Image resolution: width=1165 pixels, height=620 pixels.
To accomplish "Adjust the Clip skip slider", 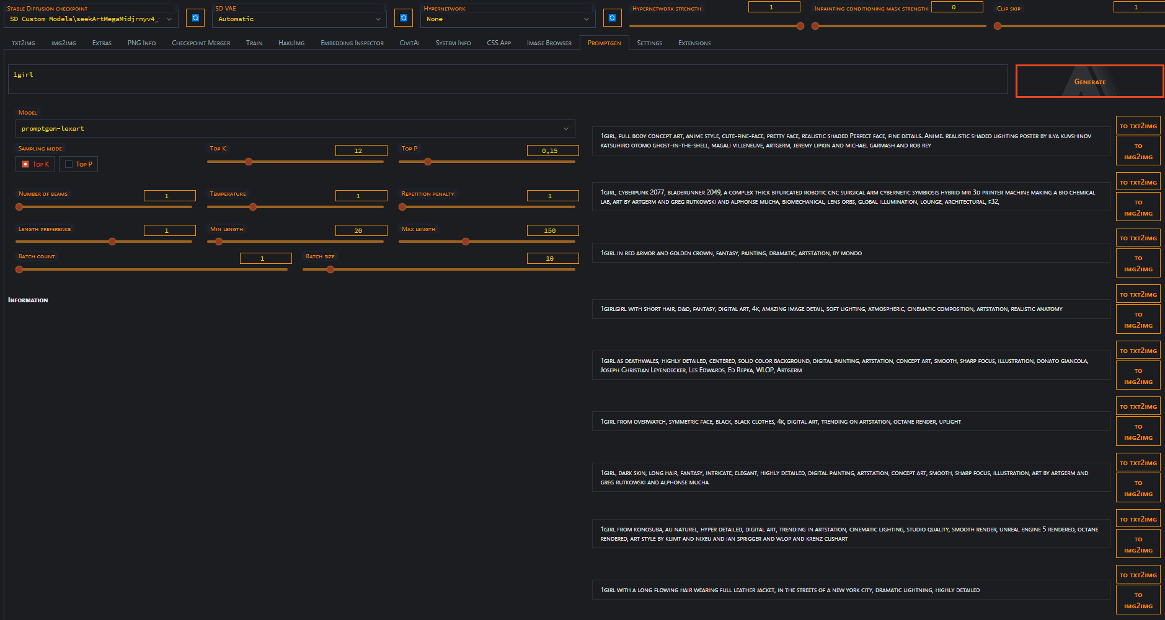I will click(1079, 26).
